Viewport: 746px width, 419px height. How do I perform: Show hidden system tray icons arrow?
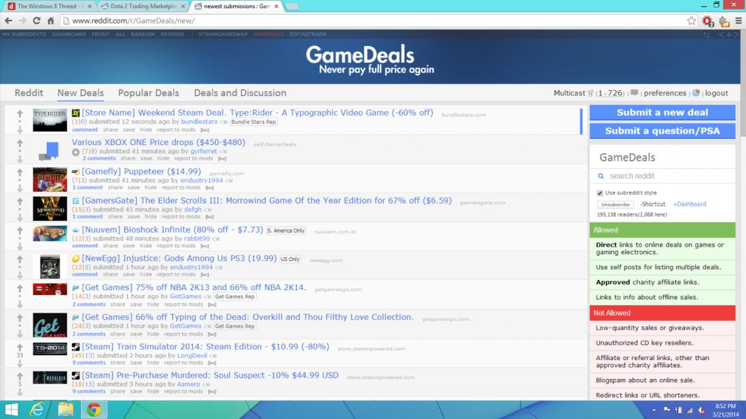654,410
